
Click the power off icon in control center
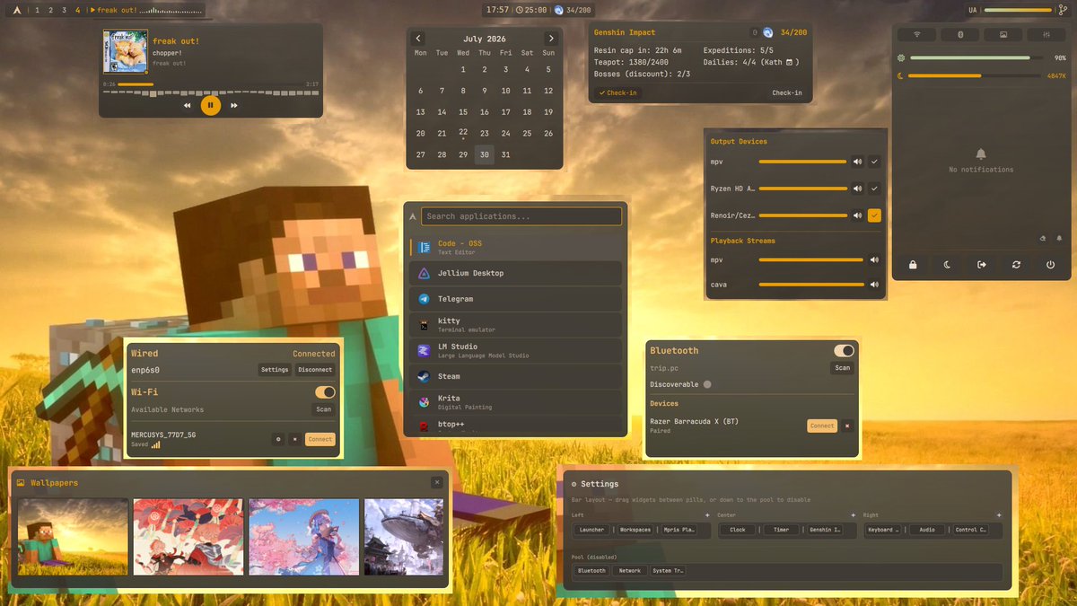click(1050, 265)
